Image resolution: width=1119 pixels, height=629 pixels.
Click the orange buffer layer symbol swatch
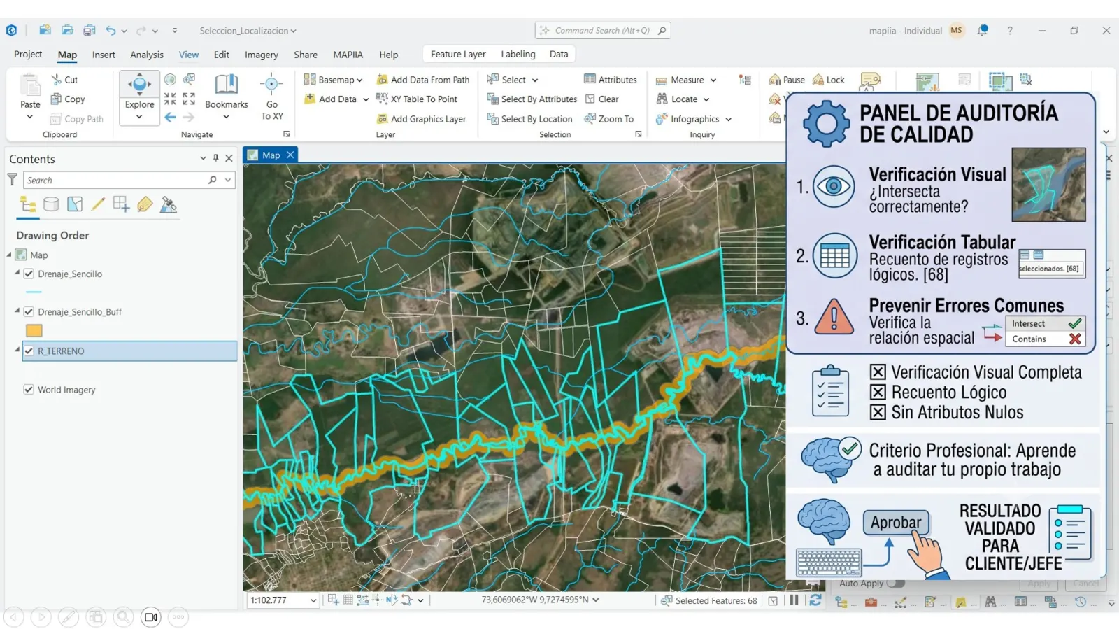[34, 330]
